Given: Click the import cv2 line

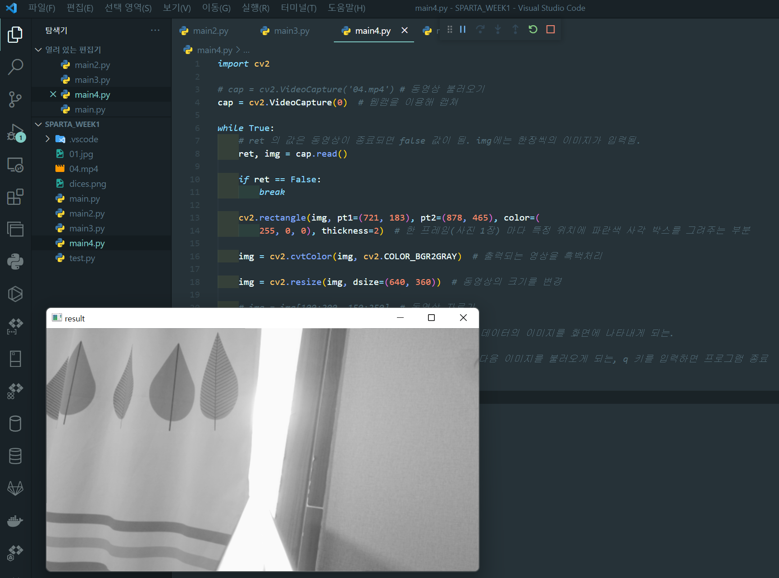Looking at the screenshot, I should coord(243,63).
